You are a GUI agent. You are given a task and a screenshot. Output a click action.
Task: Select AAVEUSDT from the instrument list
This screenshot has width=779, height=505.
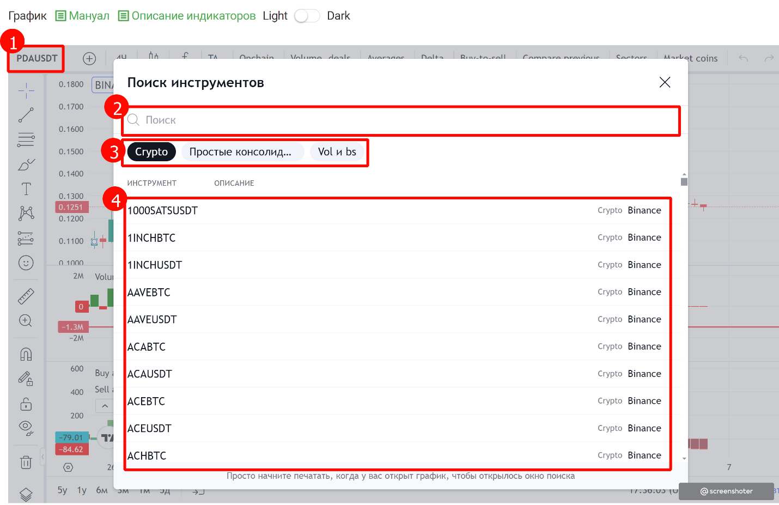pyautogui.click(x=152, y=320)
